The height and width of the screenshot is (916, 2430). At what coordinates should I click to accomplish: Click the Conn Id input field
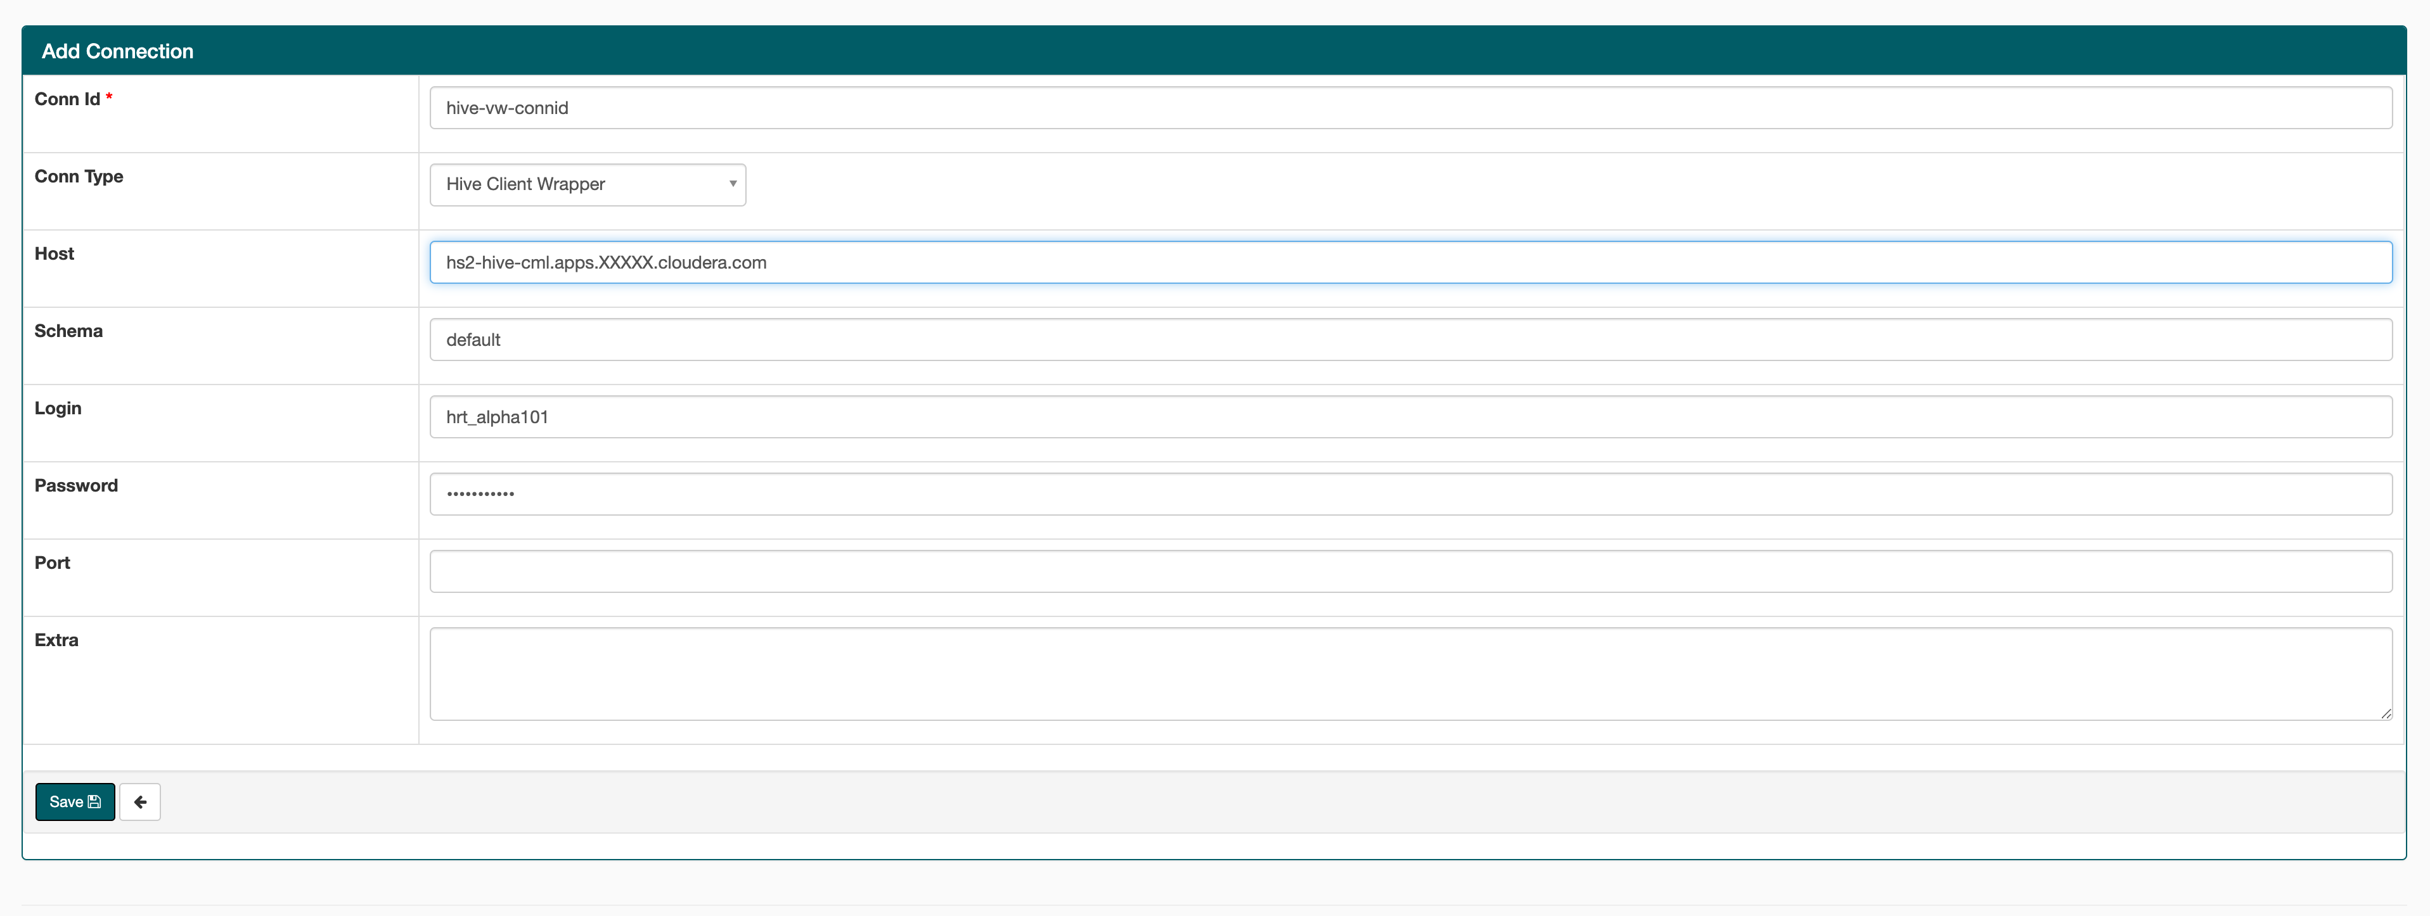(1410, 108)
